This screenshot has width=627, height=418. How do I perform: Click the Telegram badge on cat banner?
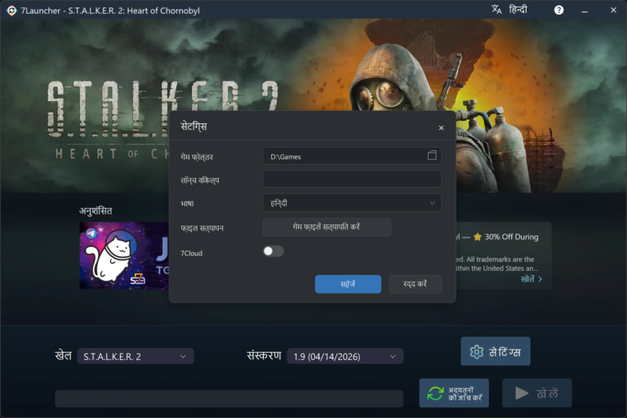point(91,233)
